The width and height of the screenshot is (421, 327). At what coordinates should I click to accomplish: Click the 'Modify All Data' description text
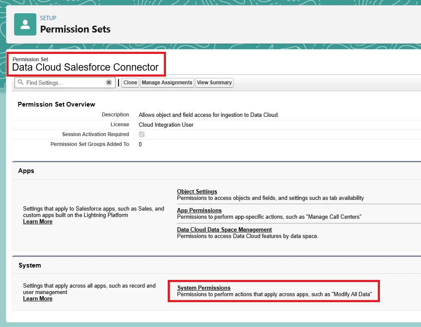[274, 294]
